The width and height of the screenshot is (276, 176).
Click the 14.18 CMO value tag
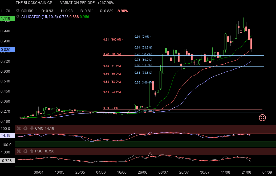[x=7, y=135]
